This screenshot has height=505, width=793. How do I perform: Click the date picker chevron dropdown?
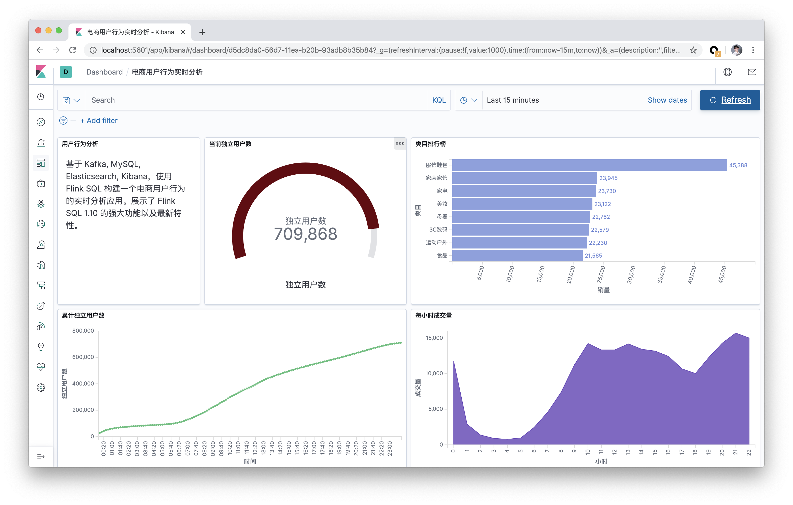tap(474, 100)
